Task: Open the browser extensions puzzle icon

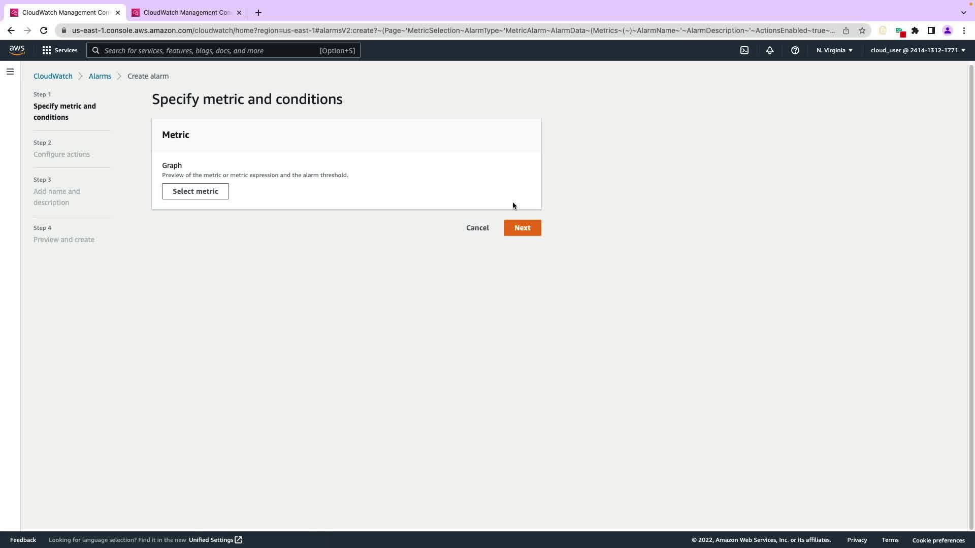Action: click(x=915, y=30)
